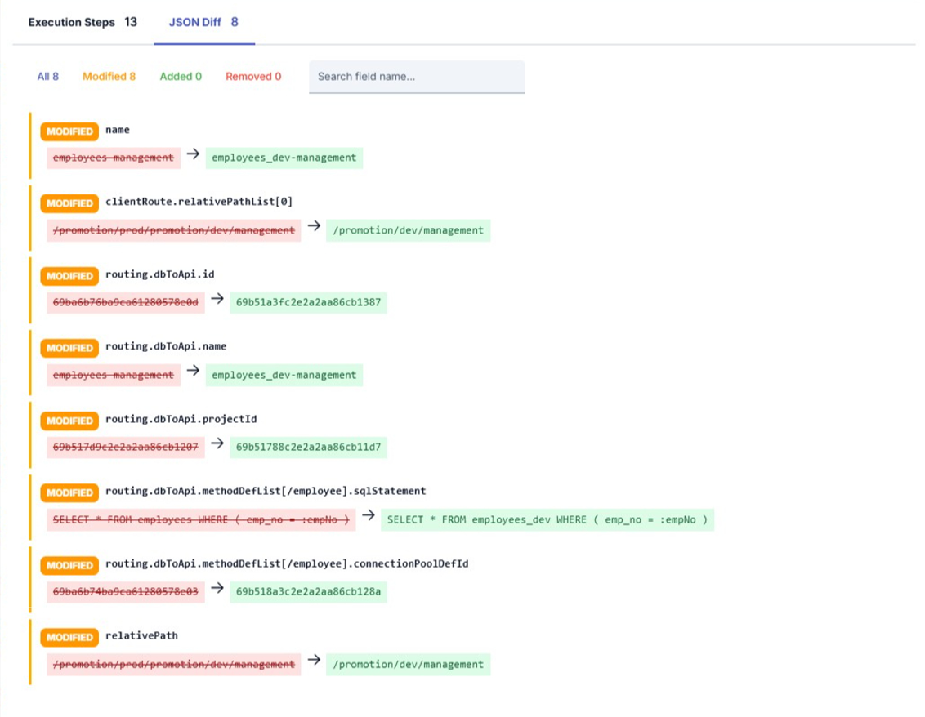925x717 pixels.
Task: Show All 8 diff entries
Action: click(47, 77)
